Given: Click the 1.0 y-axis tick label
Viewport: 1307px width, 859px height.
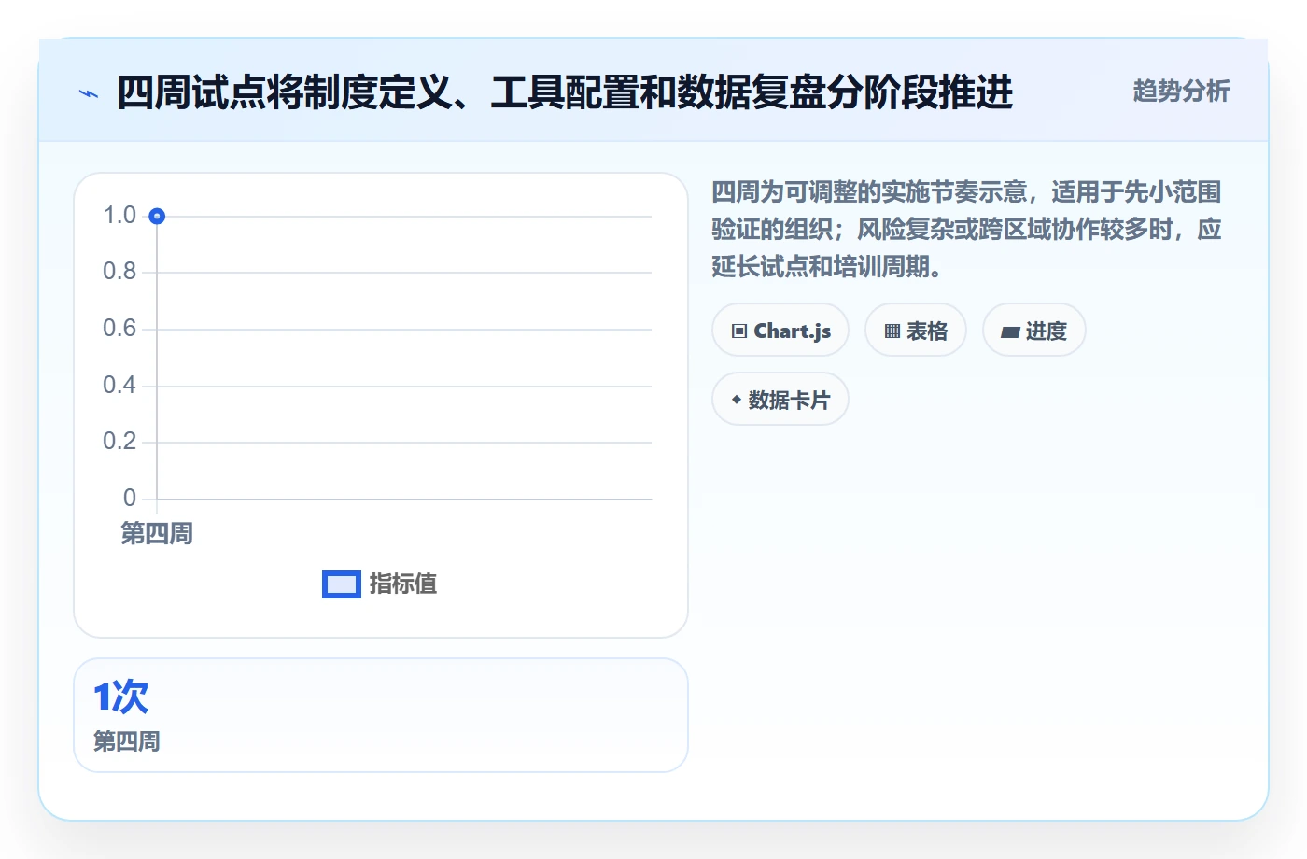Looking at the screenshot, I should (x=119, y=216).
